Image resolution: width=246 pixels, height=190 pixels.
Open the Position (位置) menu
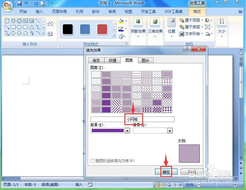171,28
